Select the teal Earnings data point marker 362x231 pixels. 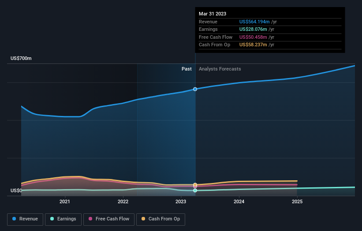pos(195,190)
